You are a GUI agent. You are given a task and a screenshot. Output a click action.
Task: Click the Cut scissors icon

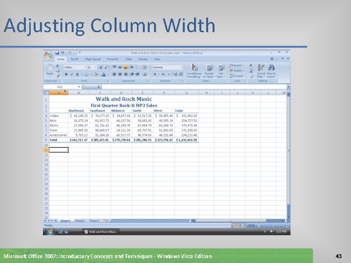pos(58,66)
